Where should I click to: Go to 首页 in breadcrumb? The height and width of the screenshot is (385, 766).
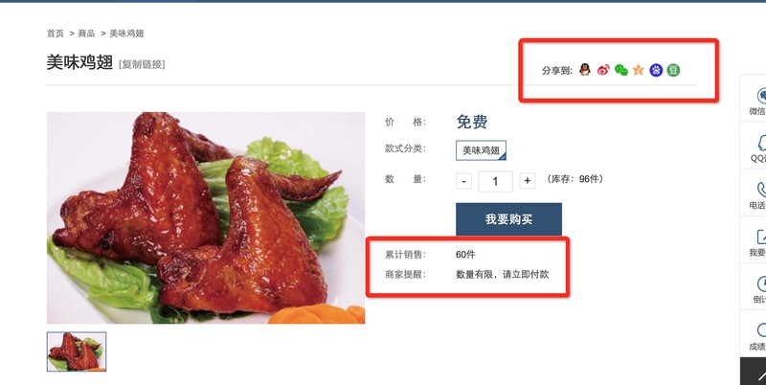pyautogui.click(x=56, y=34)
